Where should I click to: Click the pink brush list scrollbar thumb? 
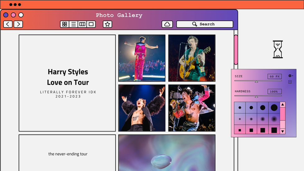[x=283, y=114]
